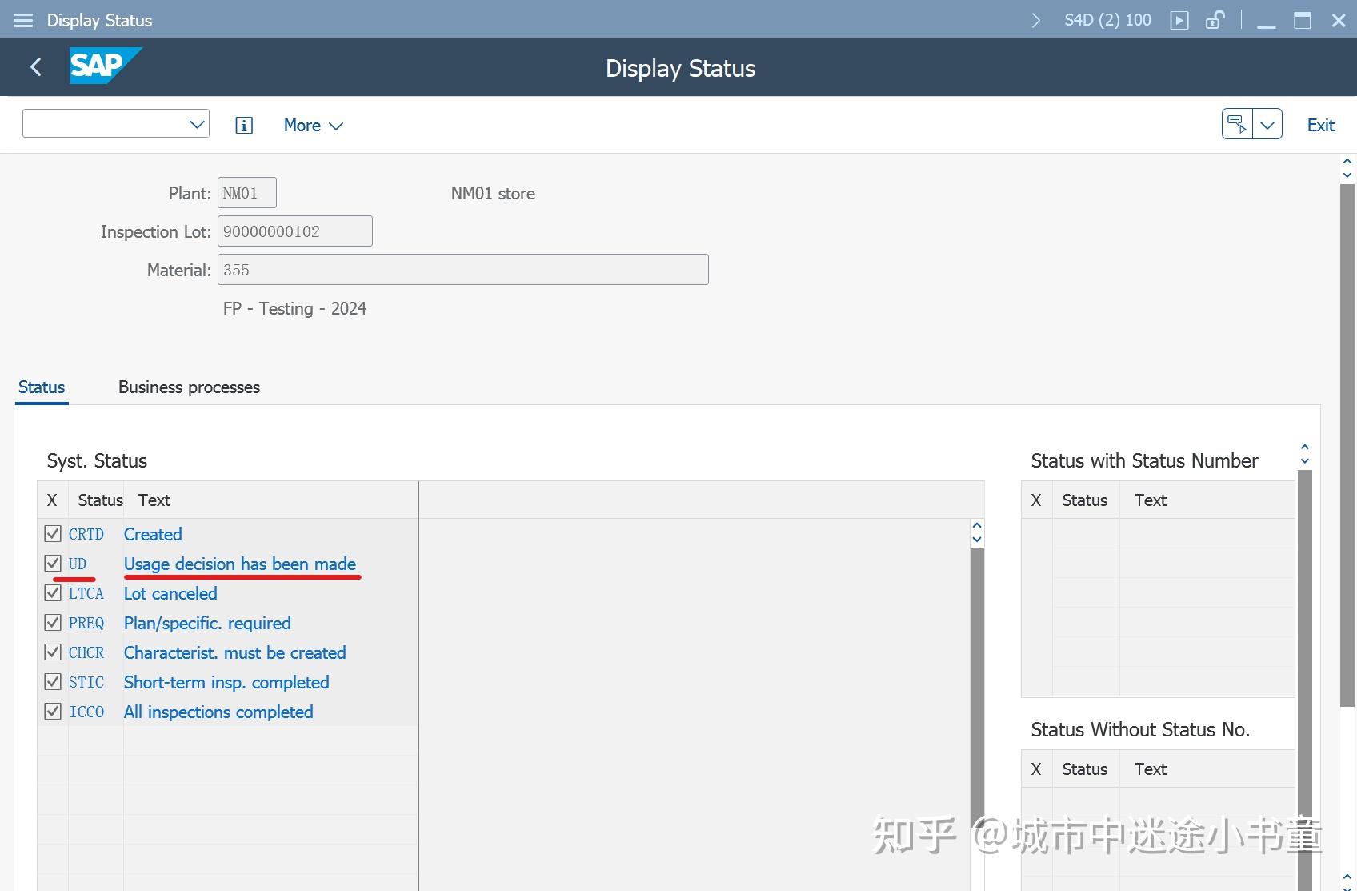Open the services playback icon in title bar
The image size is (1357, 891).
(1180, 19)
